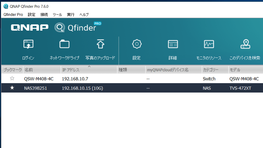
Task: Open the ツール menu
Action: click(x=57, y=14)
